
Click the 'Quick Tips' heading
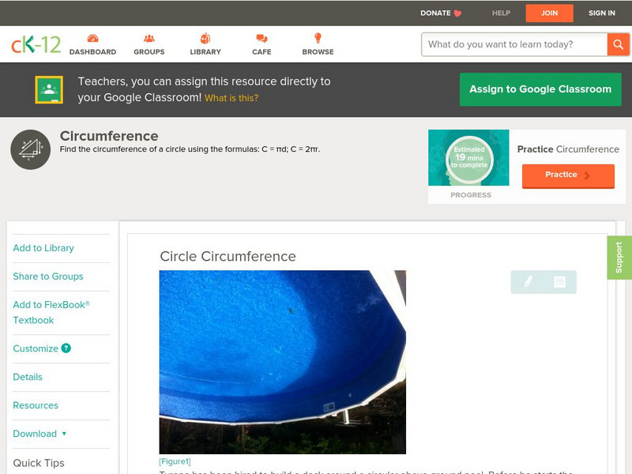(x=39, y=463)
